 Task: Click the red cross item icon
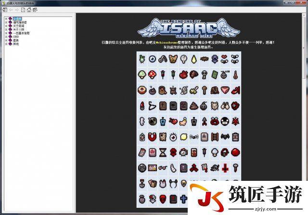[225, 168]
